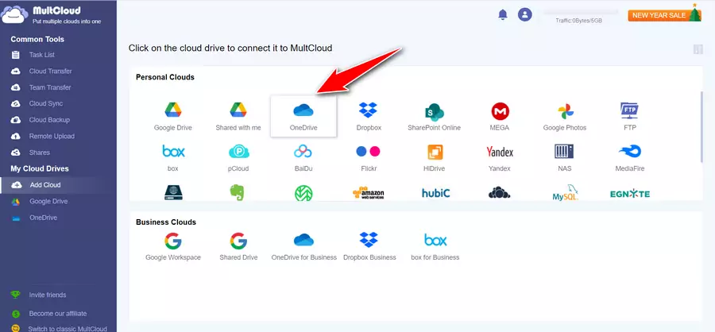715x332 pixels.
Task: Connect Flickr account
Action: pos(368,157)
